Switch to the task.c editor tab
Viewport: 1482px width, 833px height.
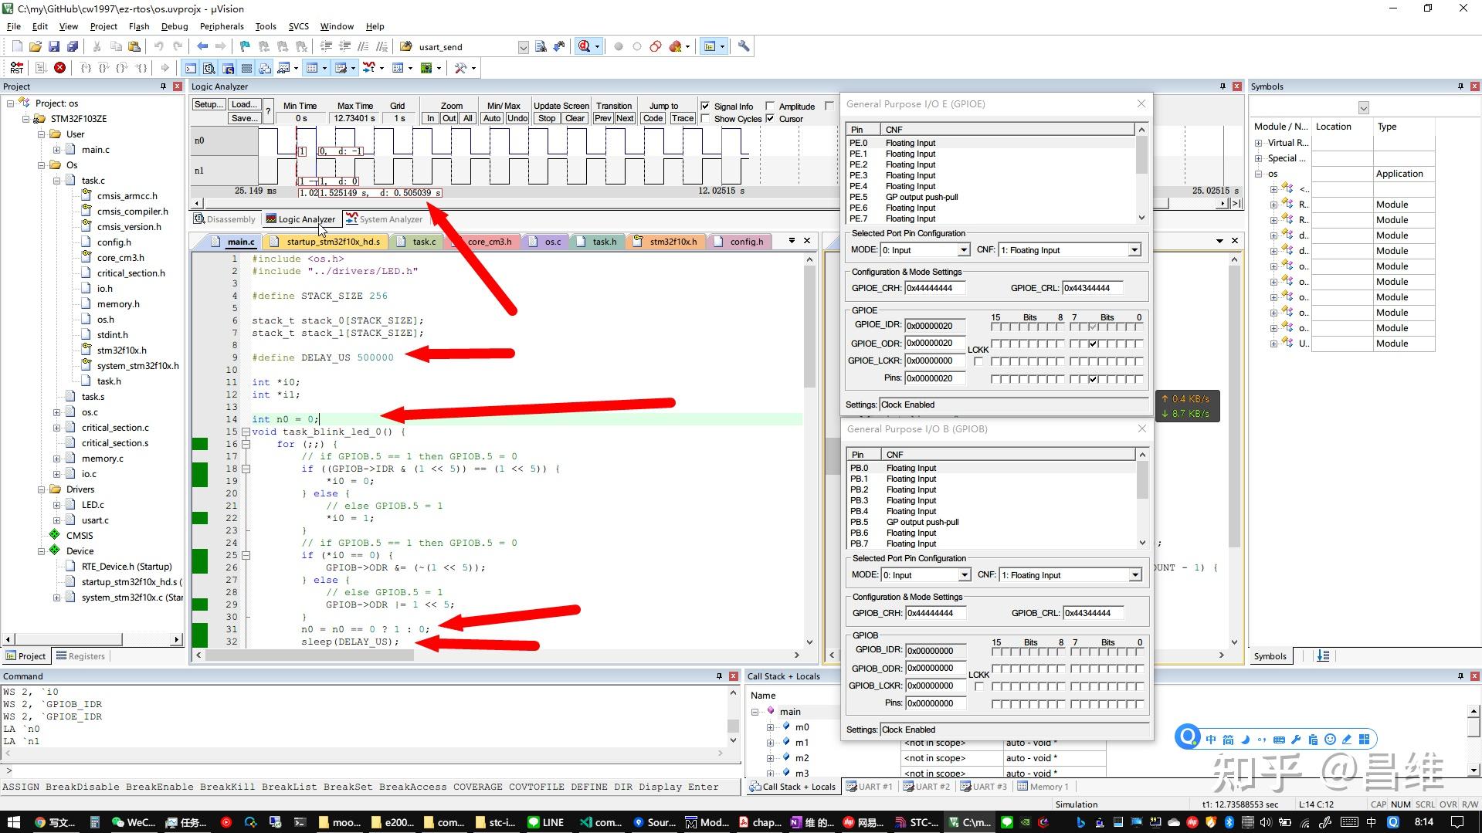(x=423, y=242)
